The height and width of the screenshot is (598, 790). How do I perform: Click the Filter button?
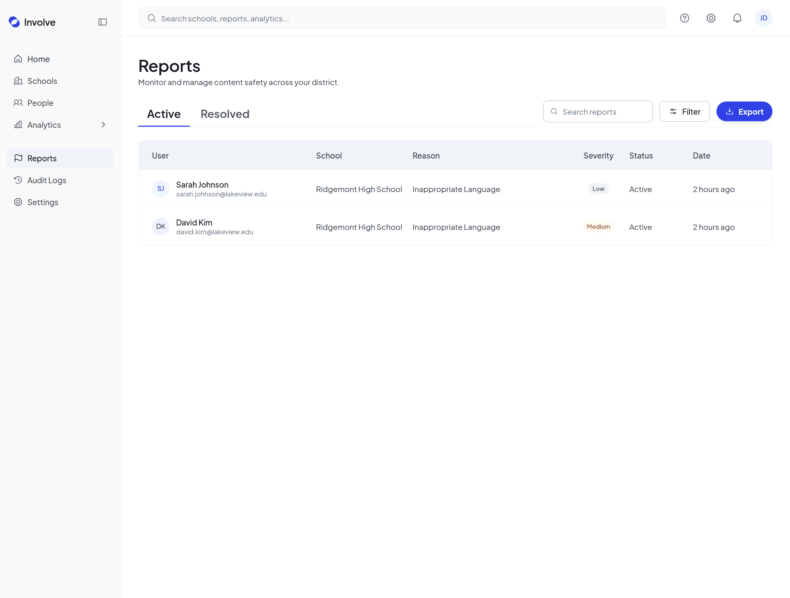(x=684, y=112)
